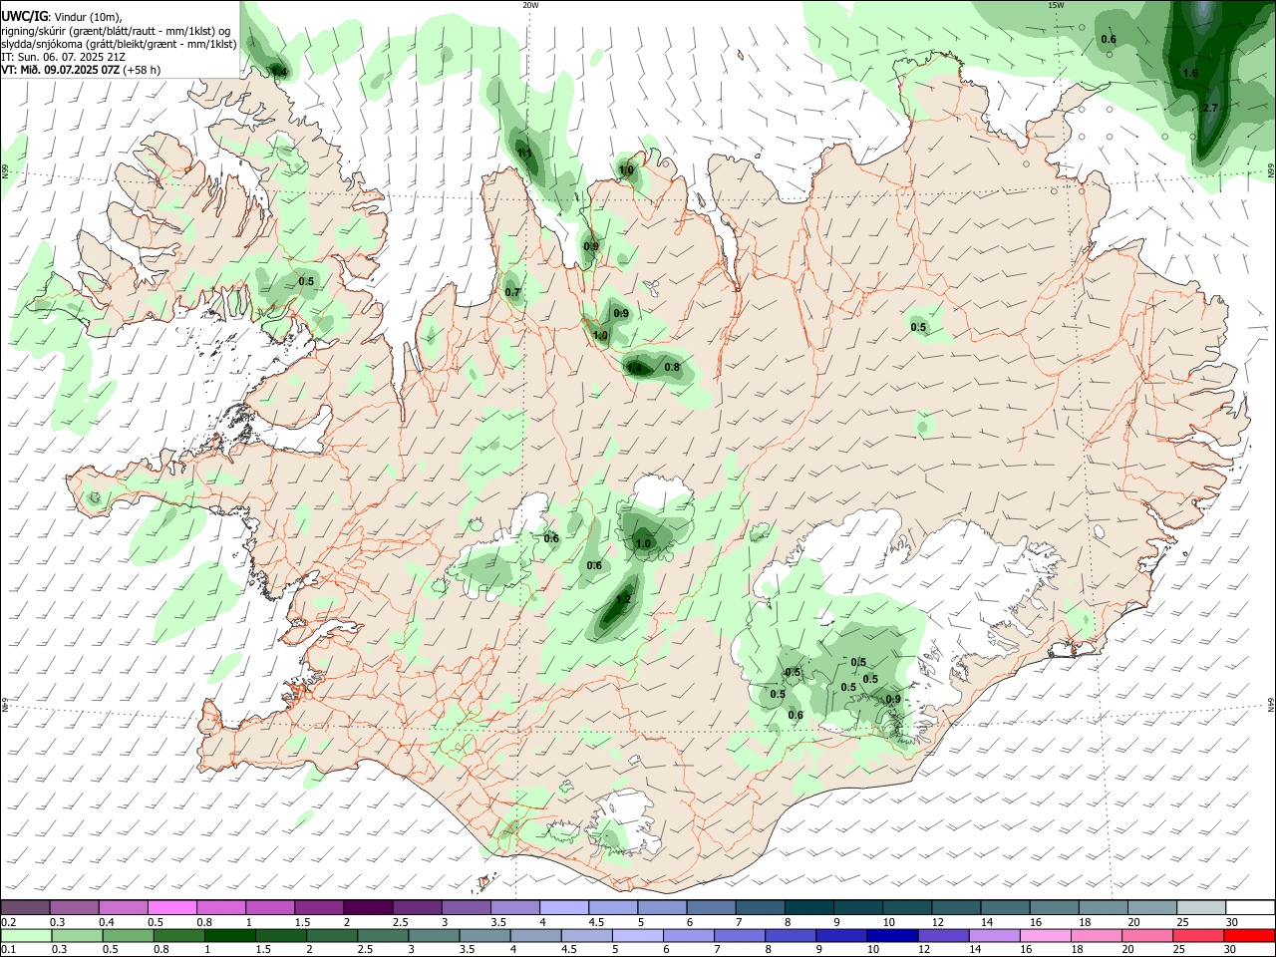Screen dimensions: 1276x957
Task: Click the 0.8 precipitation value in north-central Iceland
Action: (672, 367)
